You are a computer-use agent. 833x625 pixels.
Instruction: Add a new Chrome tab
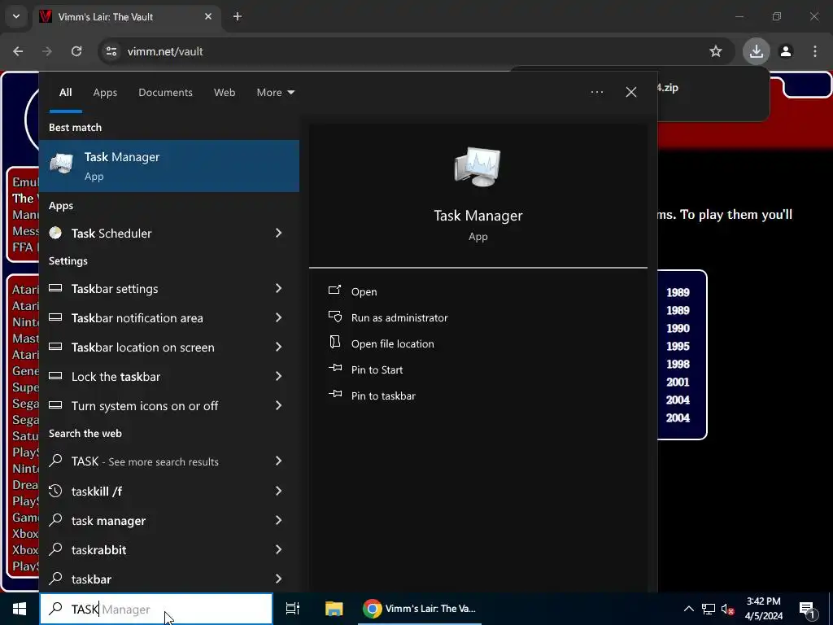pyautogui.click(x=238, y=16)
